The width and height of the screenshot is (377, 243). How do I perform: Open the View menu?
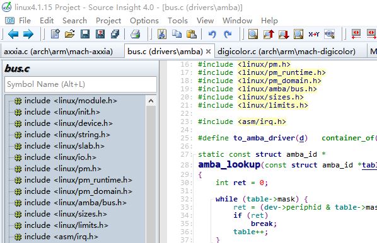205,21
